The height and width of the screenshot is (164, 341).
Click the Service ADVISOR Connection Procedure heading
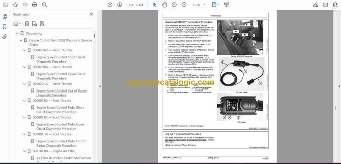coord(189,22)
